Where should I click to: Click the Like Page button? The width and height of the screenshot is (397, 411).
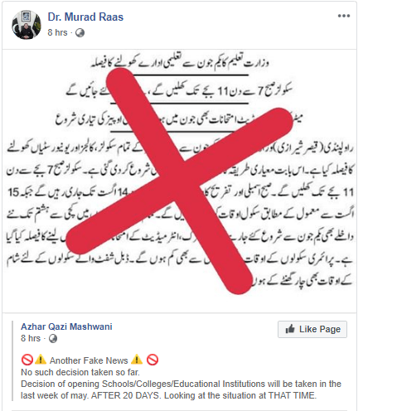[x=312, y=329]
